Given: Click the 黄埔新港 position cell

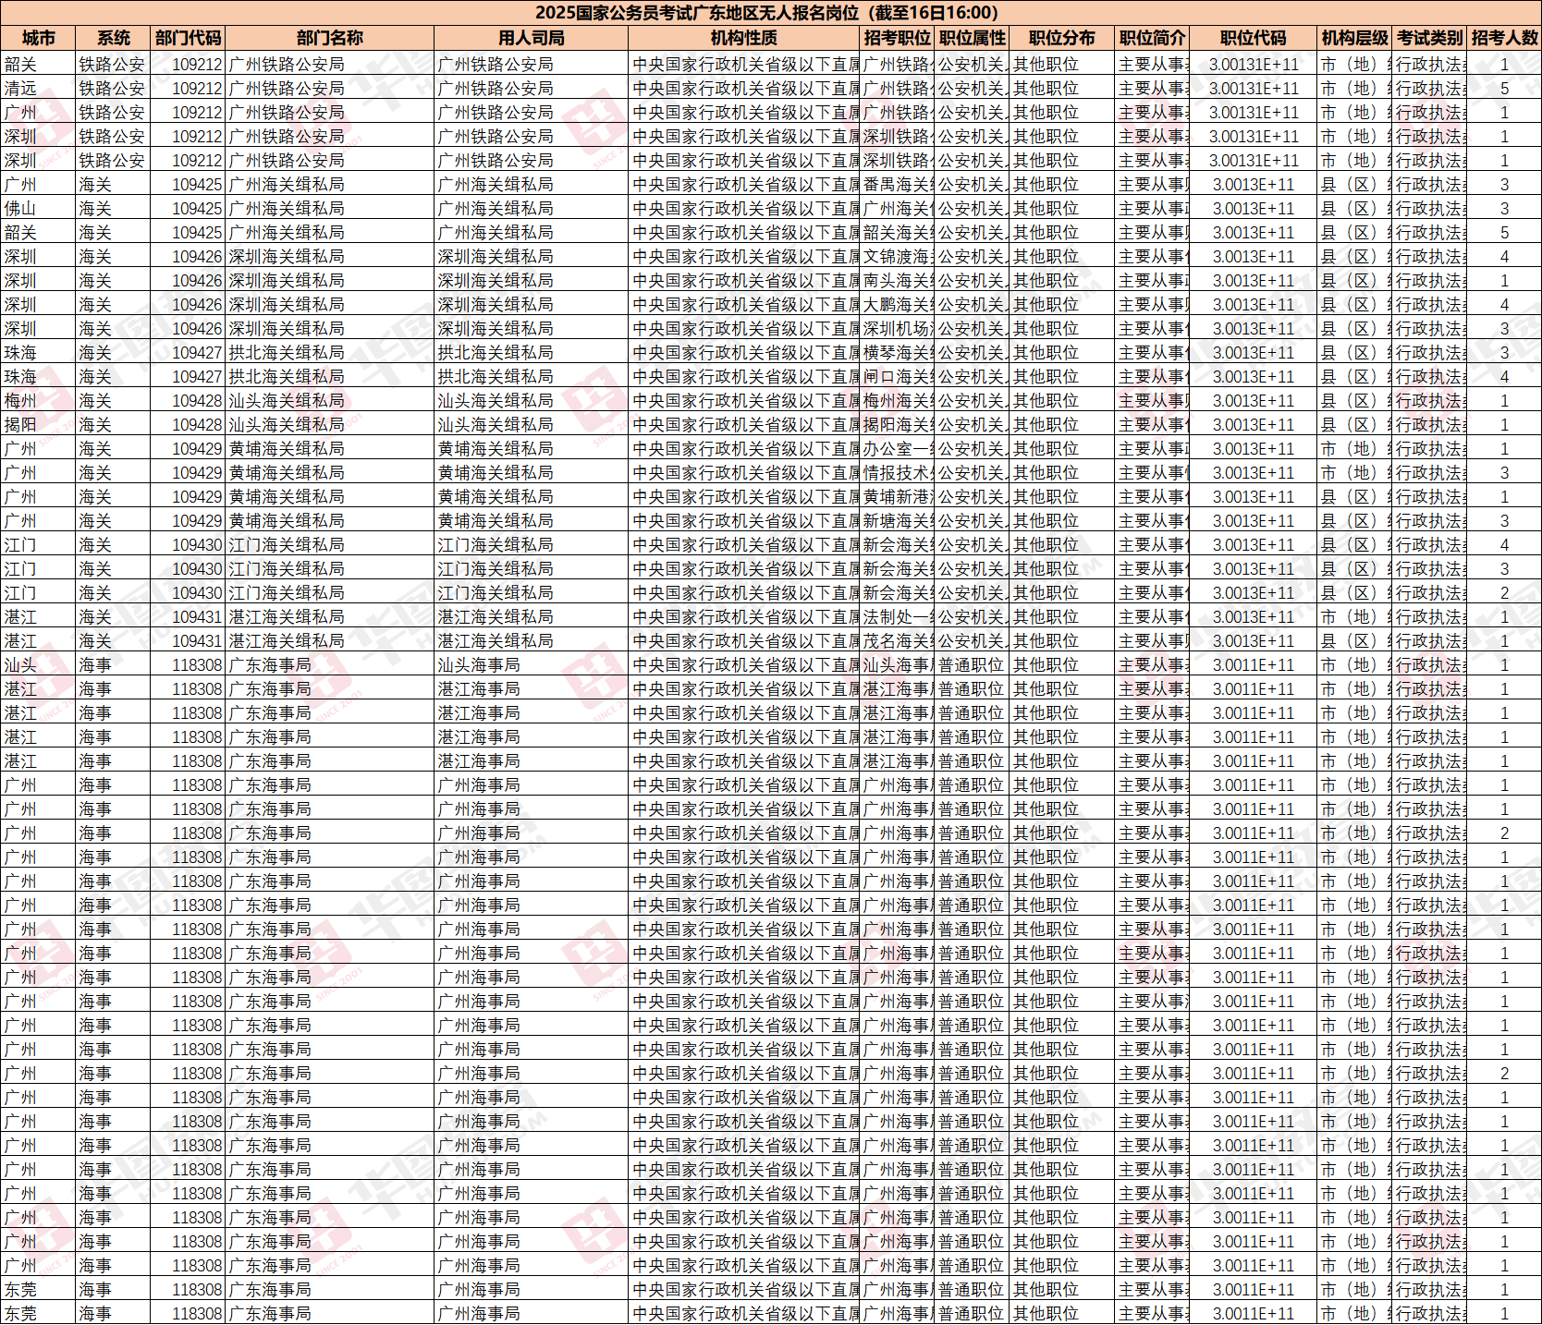Looking at the screenshot, I should 898,497.
